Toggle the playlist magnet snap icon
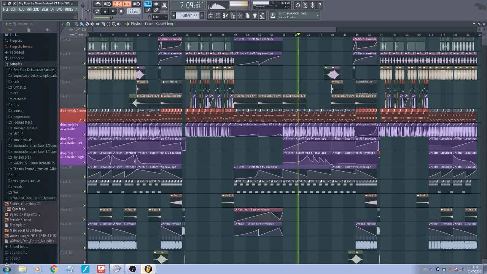The height and width of the screenshot is (274, 487). 68,24
